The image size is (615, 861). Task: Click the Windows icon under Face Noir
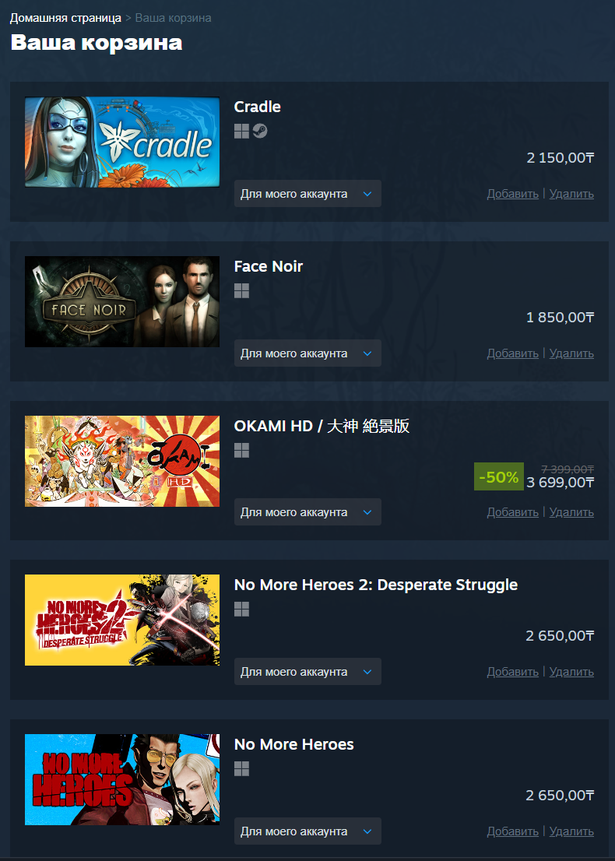tap(241, 291)
